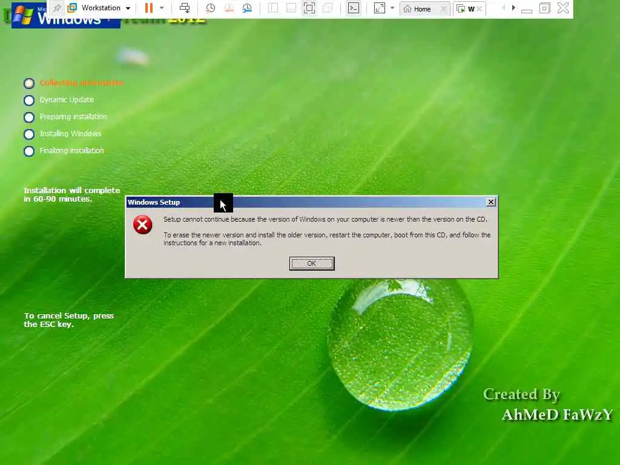Open the console view icon
This screenshot has height=465, width=620.
[354, 8]
